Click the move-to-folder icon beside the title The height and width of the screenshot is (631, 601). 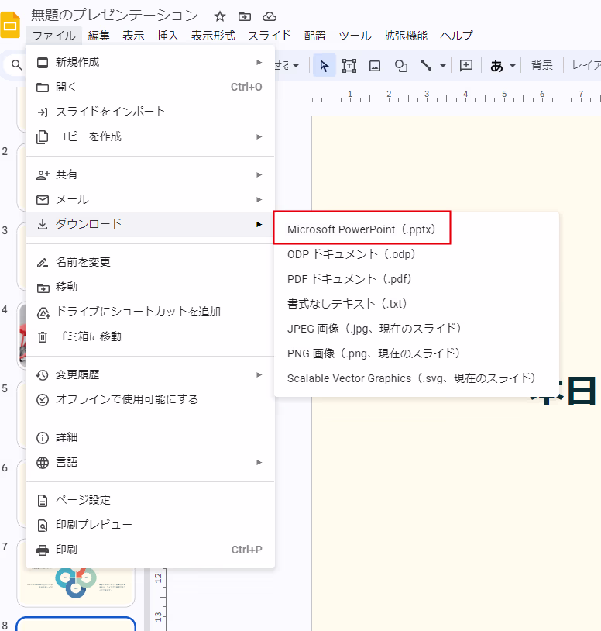coord(245,16)
